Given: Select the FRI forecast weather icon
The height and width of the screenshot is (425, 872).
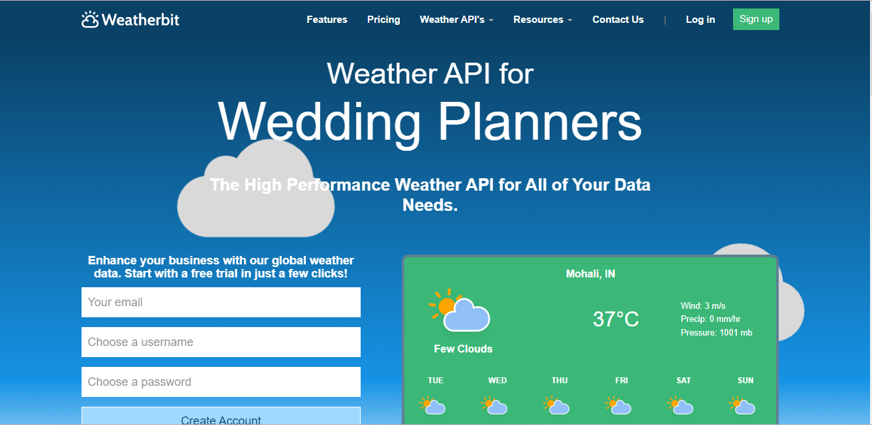Looking at the screenshot, I should pyautogui.click(x=618, y=405).
